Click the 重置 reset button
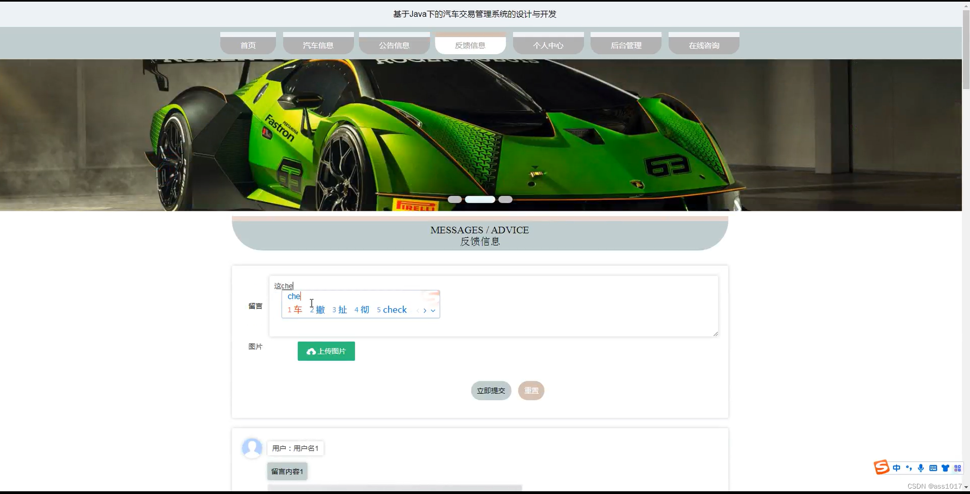Image resolution: width=970 pixels, height=494 pixels. [531, 391]
